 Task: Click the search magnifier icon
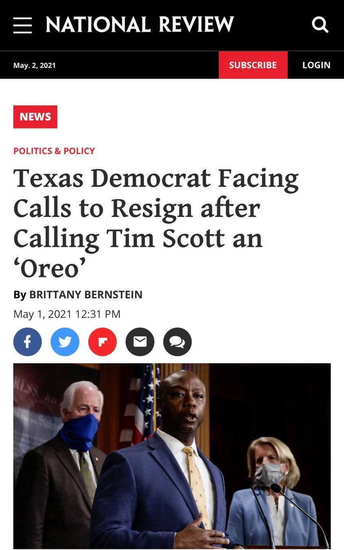320,25
